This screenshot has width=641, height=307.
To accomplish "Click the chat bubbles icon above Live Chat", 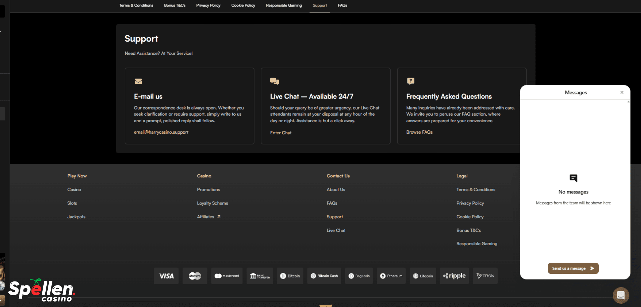I will (x=274, y=81).
